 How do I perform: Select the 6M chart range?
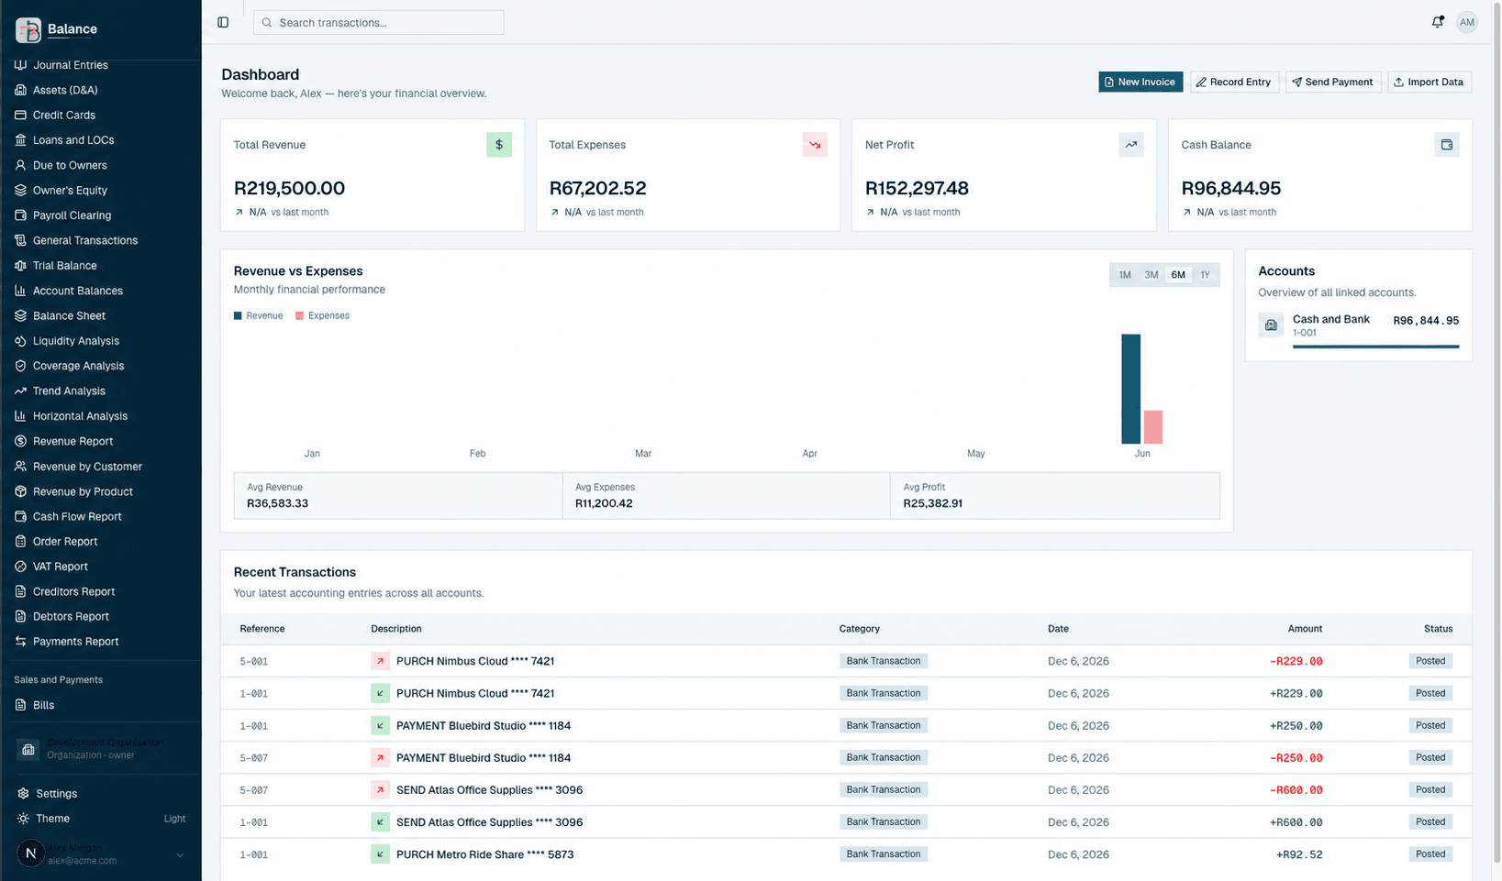[x=1178, y=275]
